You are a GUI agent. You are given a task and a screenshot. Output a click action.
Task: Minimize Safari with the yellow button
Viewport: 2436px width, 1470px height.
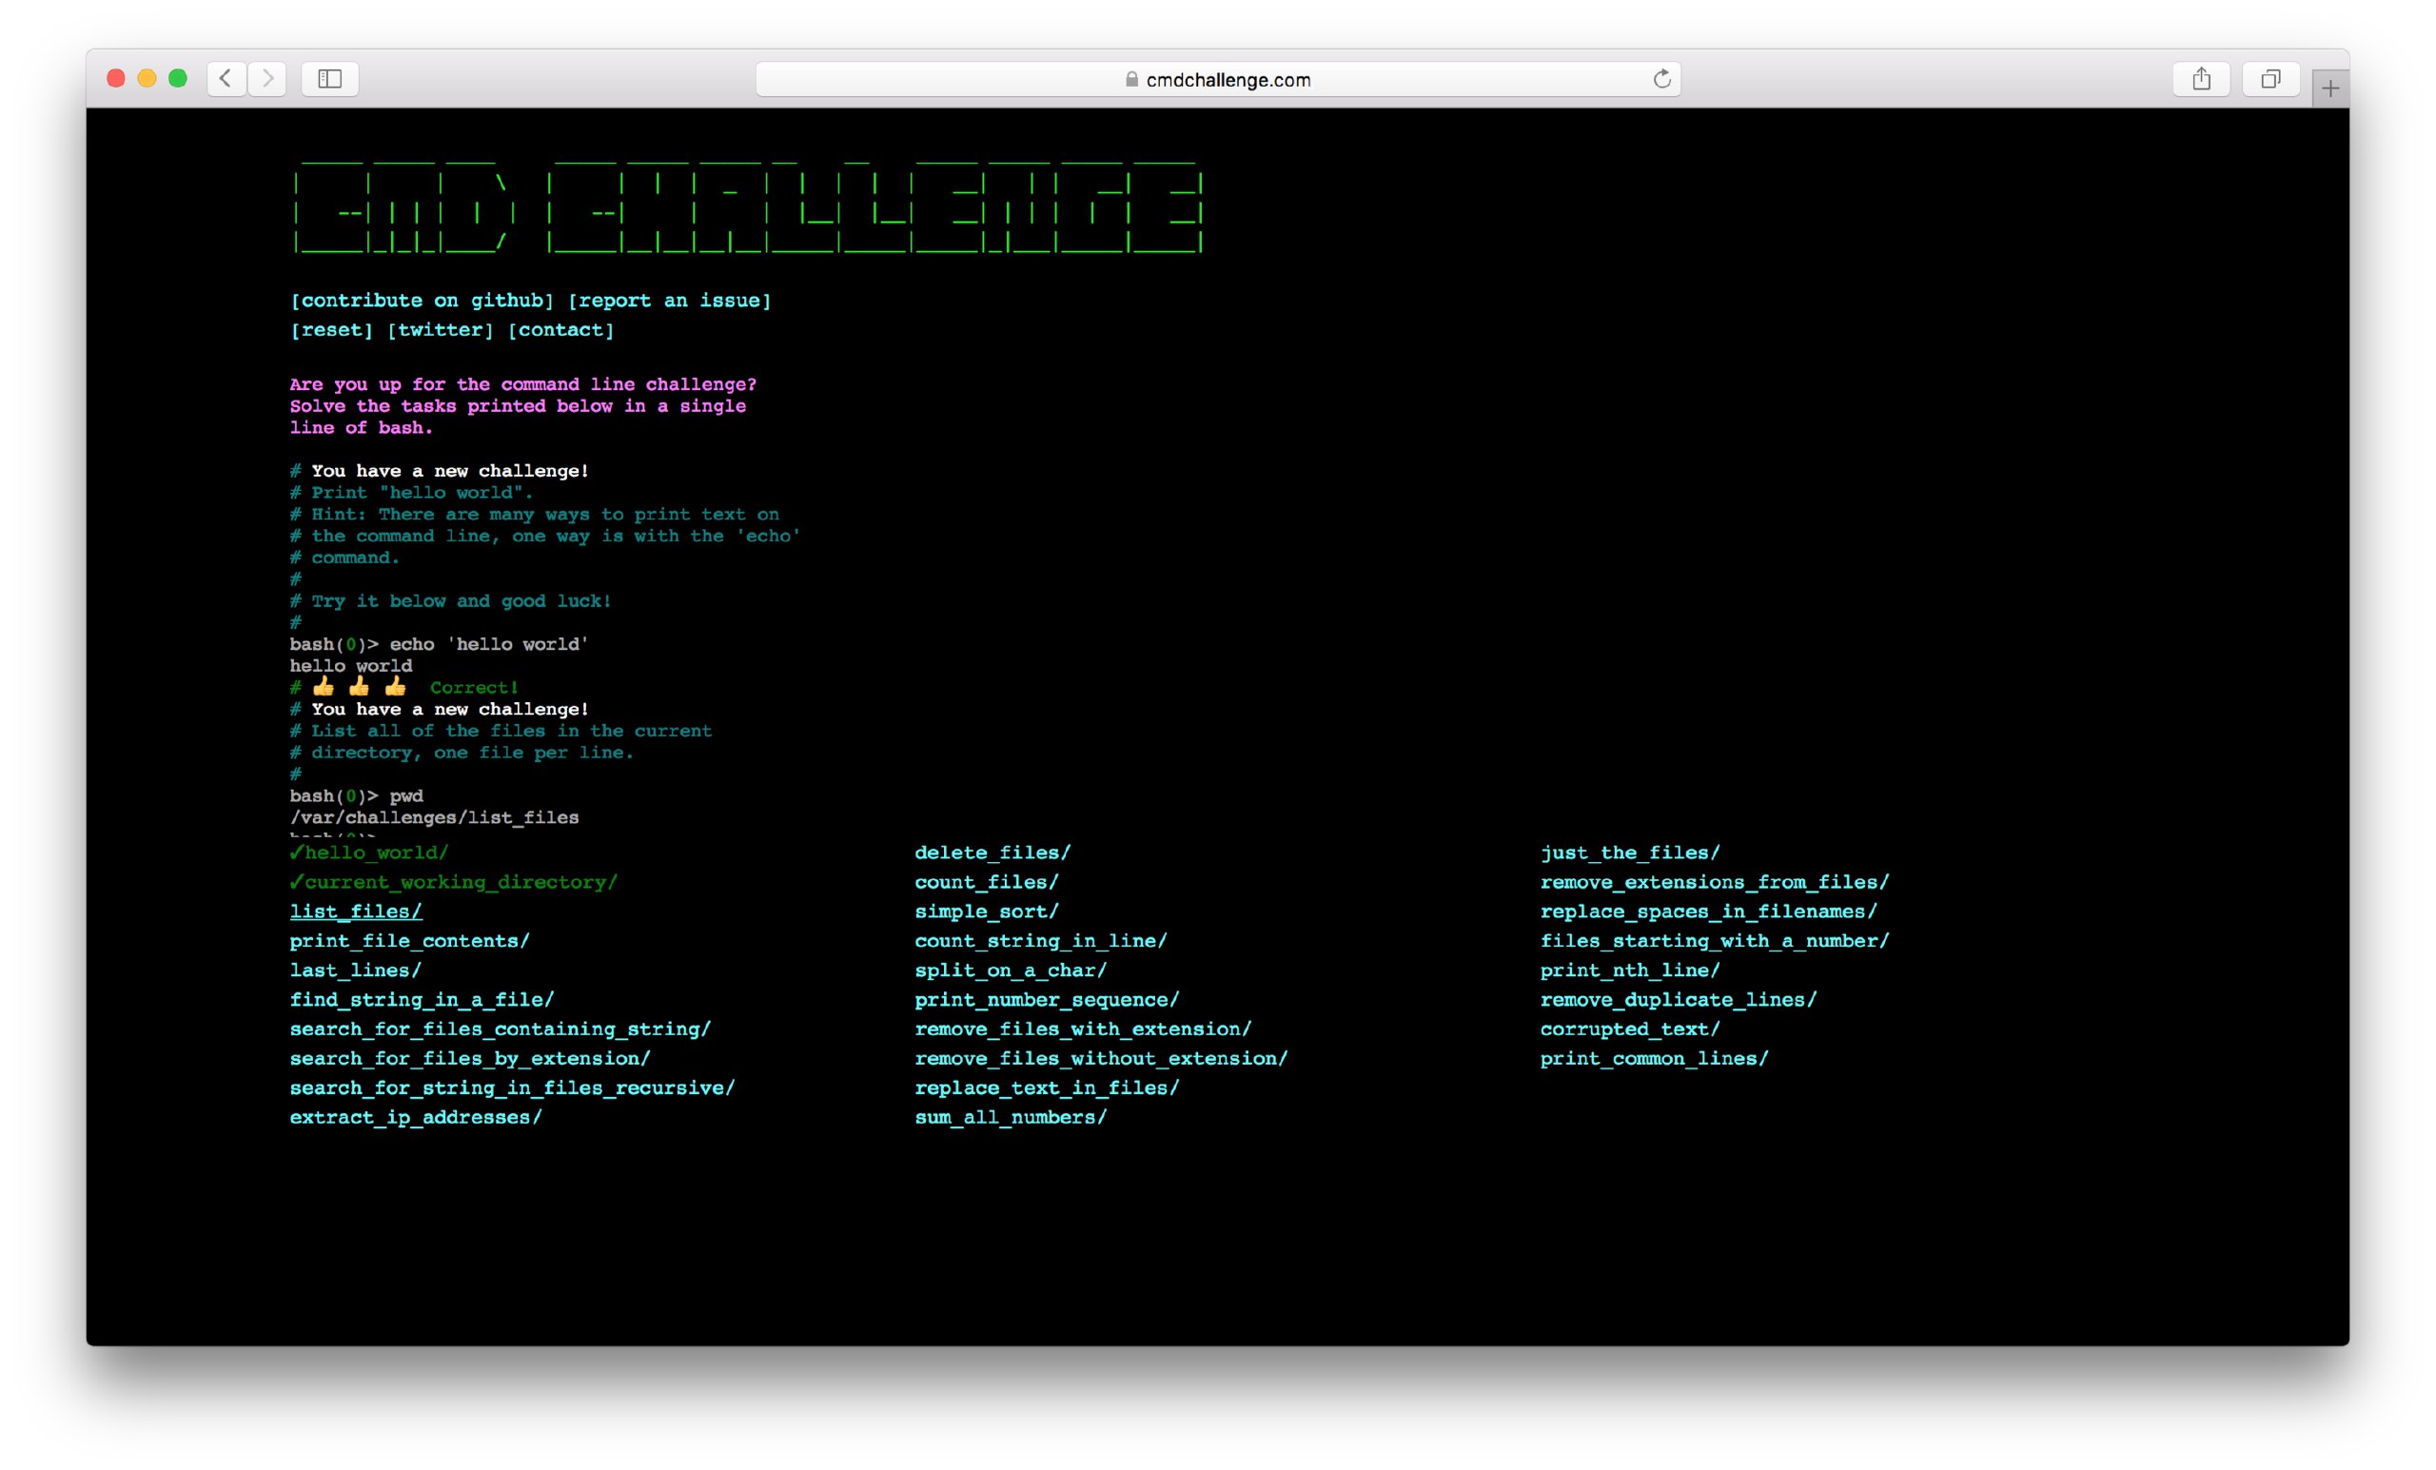(x=147, y=78)
